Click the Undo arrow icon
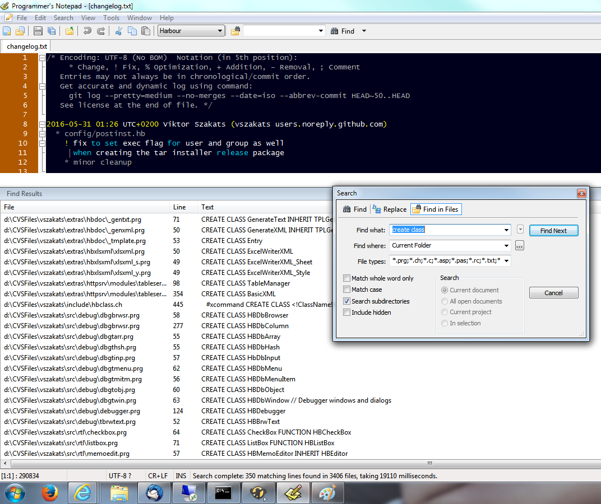Image resolution: width=601 pixels, height=504 pixels. click(x=87, y=31)
